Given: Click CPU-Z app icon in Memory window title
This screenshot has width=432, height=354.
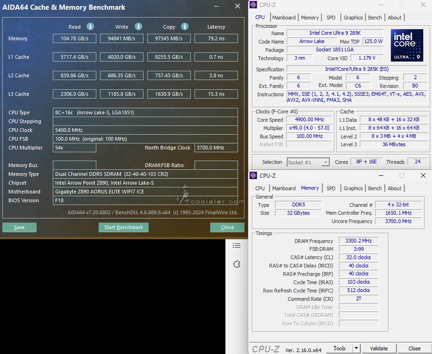Looking at the screenshot, I should coord(253,175).
